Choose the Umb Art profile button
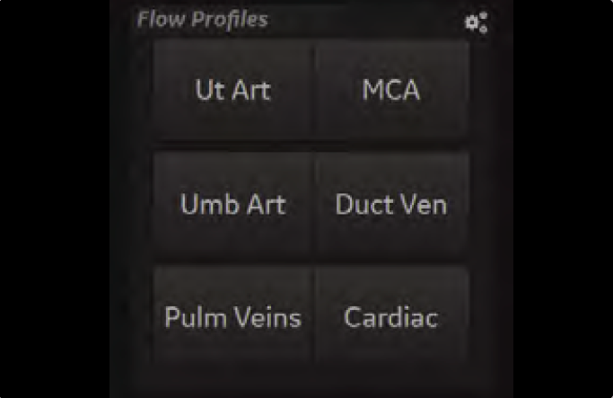This screenshot has width=613, height=398. [x=233, y=204]
